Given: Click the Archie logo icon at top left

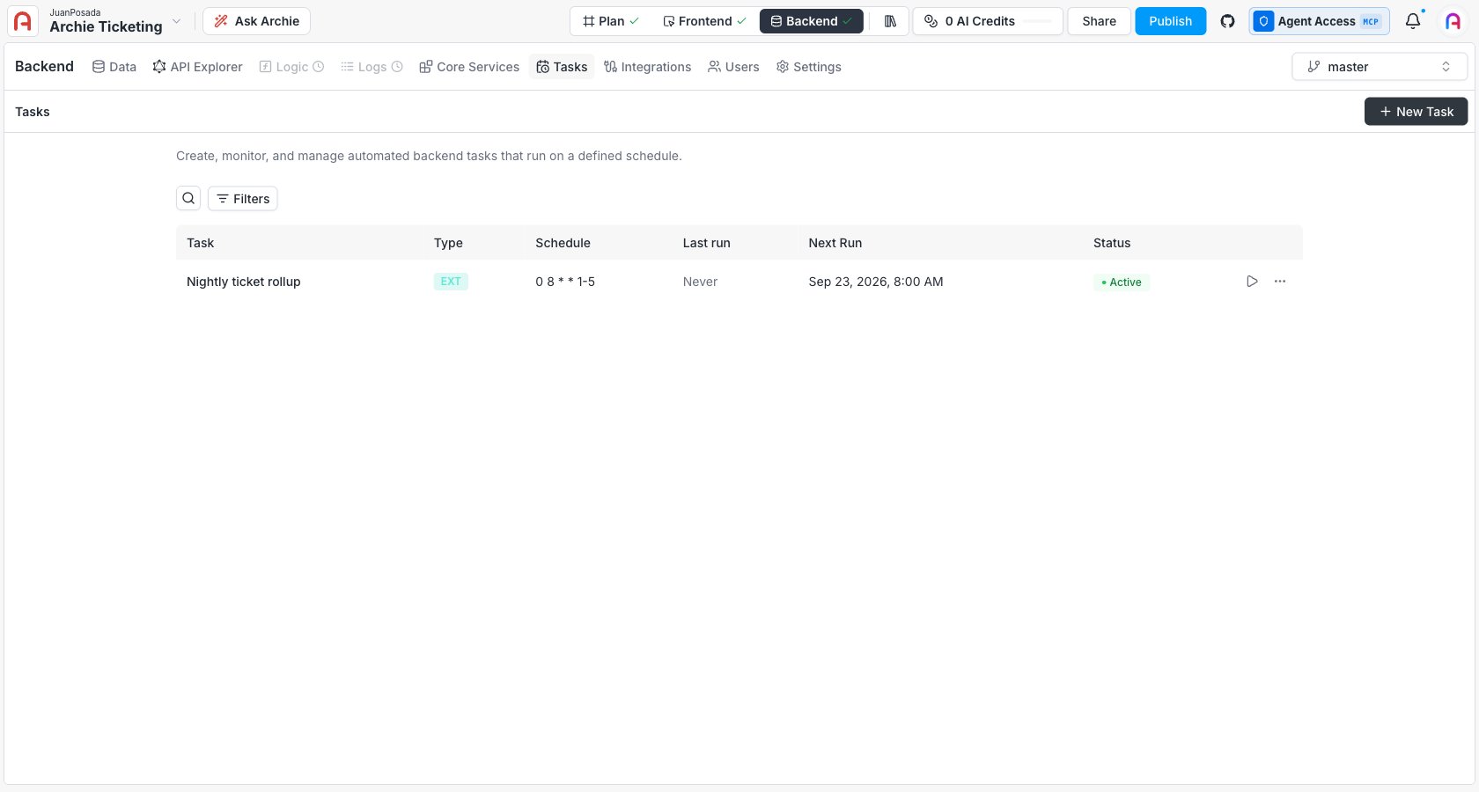Looking at the screenshot, I should 23,21.
